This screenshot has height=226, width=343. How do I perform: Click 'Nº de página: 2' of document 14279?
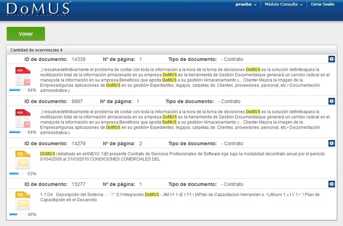click(x=123, y=143)
